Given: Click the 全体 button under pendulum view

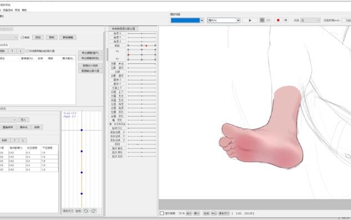Looking at the screenshot, I should [x=78, y=211].
